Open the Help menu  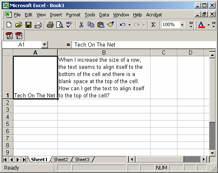137,15
